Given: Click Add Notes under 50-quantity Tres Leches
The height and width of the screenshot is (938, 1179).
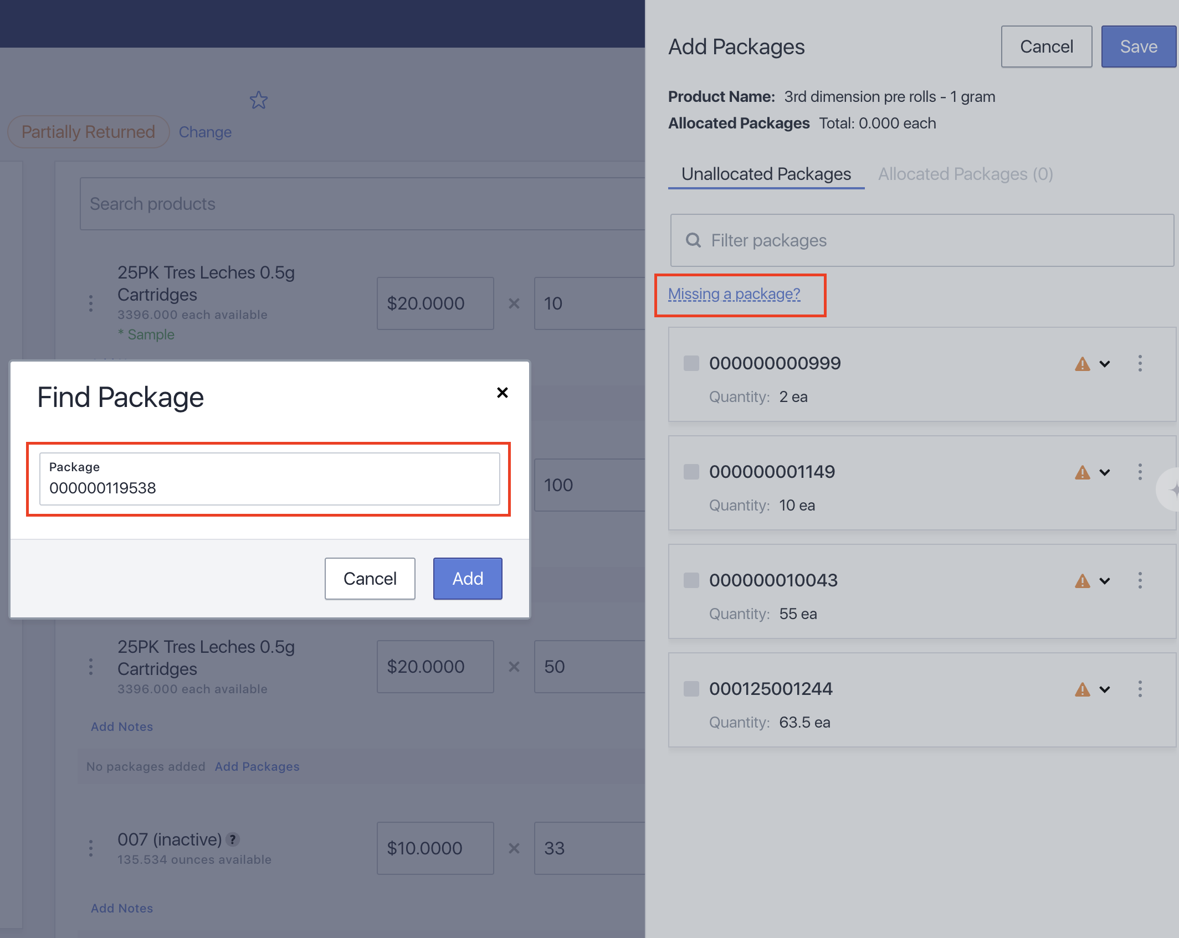Looking at the screenshot, I should 122,726.
